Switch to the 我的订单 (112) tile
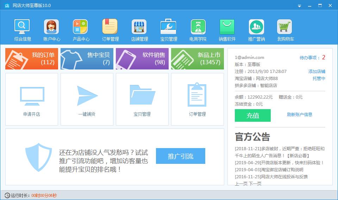Viewport: 338px width, 200px height. pyautogui.click(x=32, y=59)
